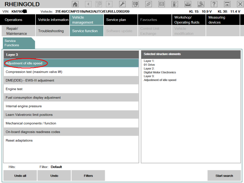
Task: Open the AIR search icon
Action: point(201,4)
